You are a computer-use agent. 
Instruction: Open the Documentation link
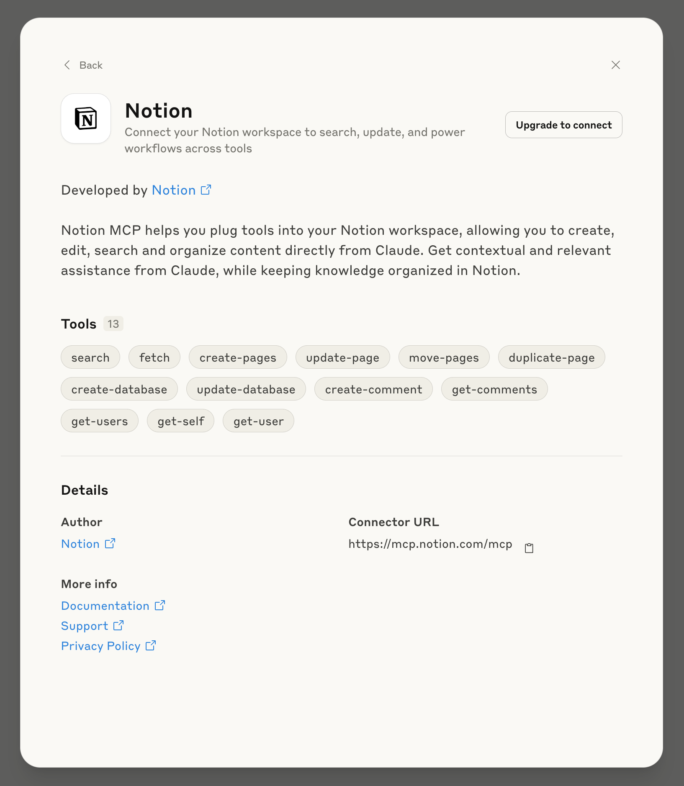tap(105, 606)
